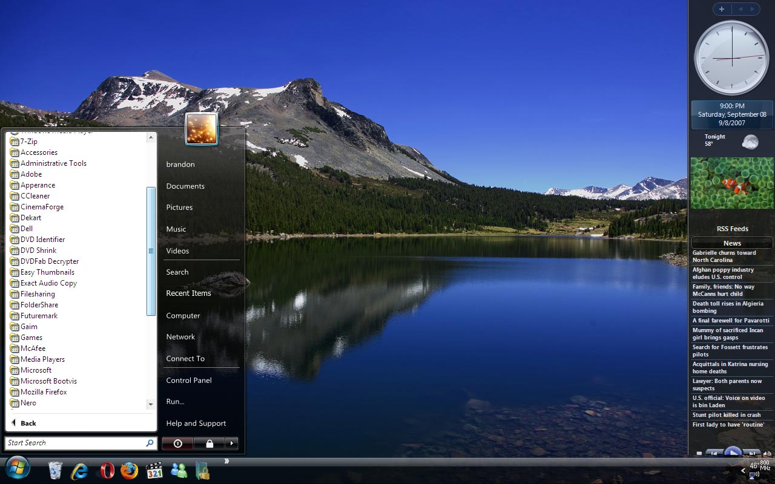Open Windows Live Messenger taskbar icon
This screenshot has height=484, width=775.
[179, 470]
